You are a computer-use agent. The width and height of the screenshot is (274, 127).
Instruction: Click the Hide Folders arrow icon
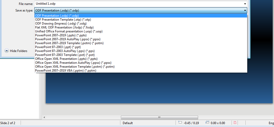pyautogui.click(x=7, y=51)
